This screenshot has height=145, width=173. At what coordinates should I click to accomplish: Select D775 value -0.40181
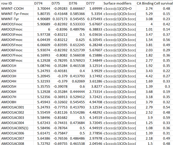pos(59,71)
